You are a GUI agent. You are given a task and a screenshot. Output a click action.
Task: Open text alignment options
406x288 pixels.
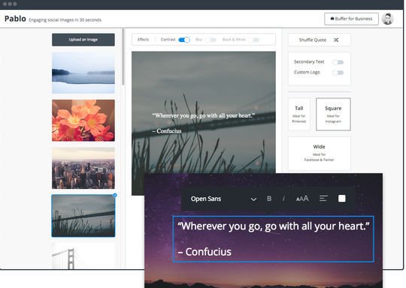[323, 198]
